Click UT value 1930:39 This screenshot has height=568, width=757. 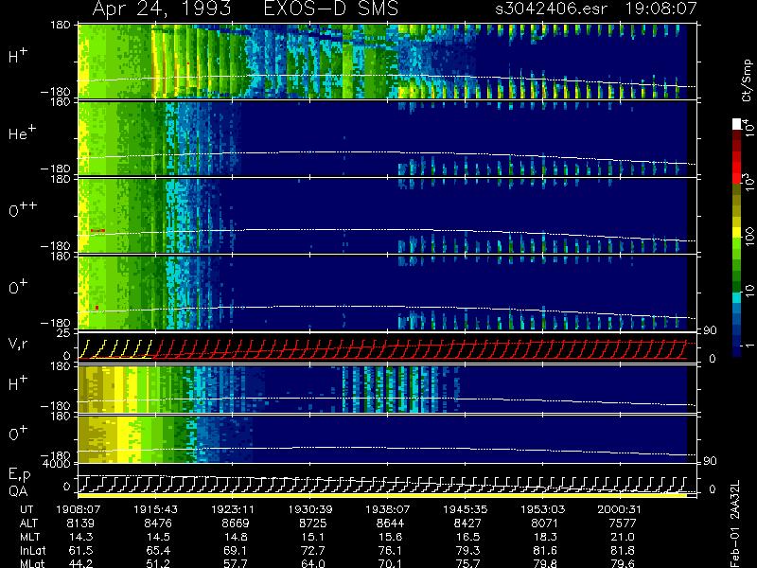(311, 509)
